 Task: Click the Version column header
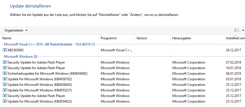click(x=152, y=38)
